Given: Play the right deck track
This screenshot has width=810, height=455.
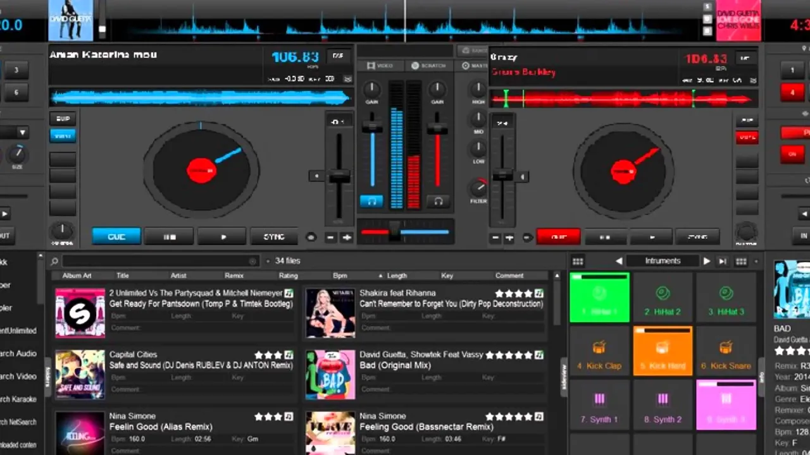Looking at the screenshot, I should (652, 237).
